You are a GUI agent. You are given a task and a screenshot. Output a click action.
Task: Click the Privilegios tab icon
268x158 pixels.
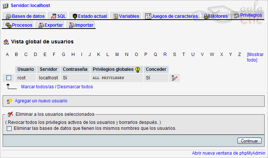coord(237,16)
